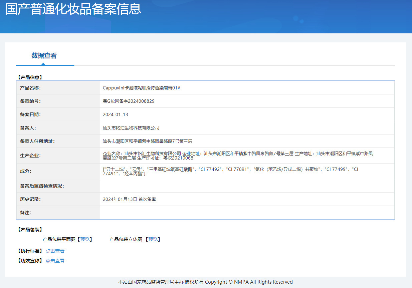Image resolution: width=412 pixels, height=288 pixels.
Task: Click the 备案编号 row label
Action: 30,101
